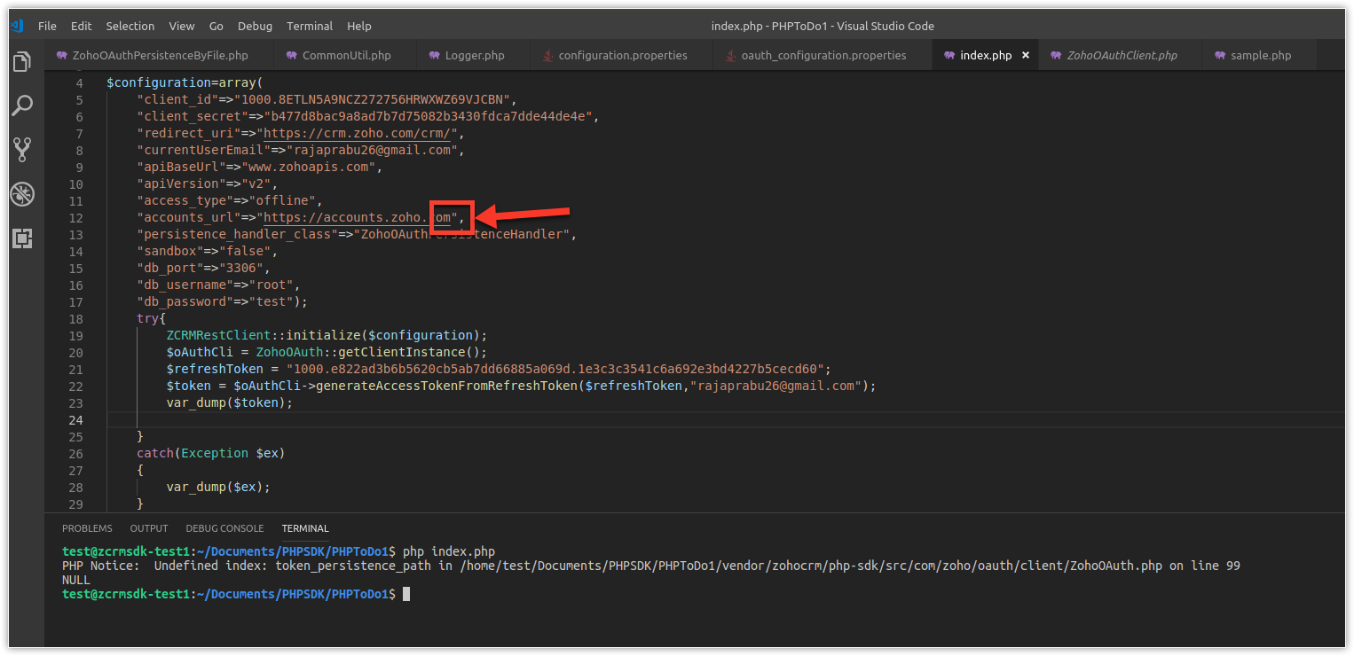Click the NULL output in the terminal
Screen dimensions: 1354x656
tap(76, 580)
